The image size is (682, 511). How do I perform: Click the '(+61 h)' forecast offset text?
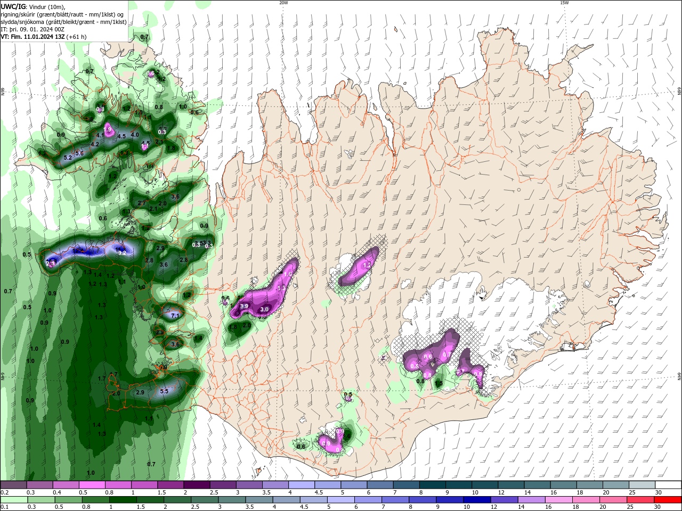[77, 37]
